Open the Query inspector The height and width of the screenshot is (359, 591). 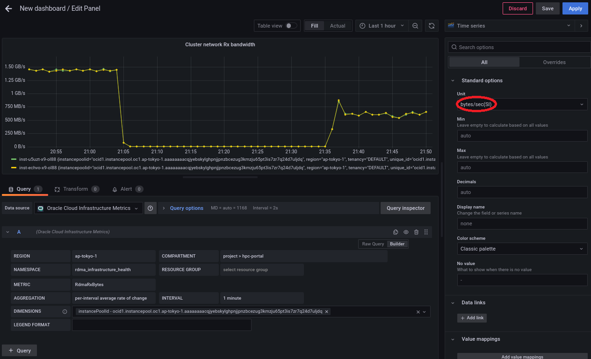pos(405,208)
